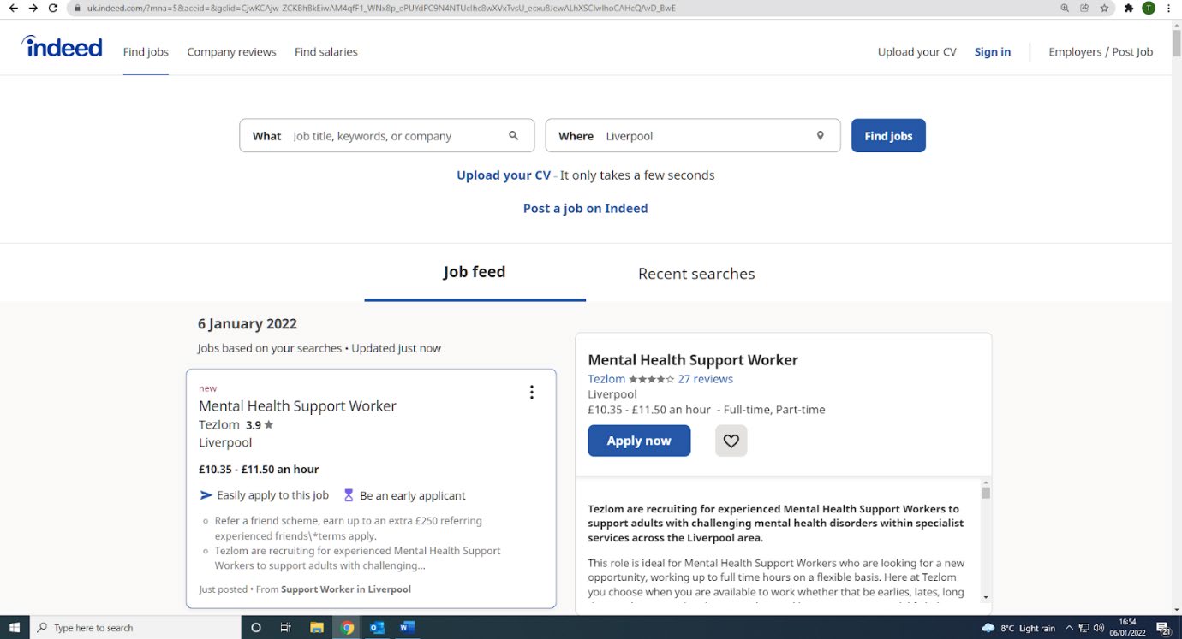This screenshot has width=1182, height=639.
Task: Save job with the heart icon
Action: coord(731,441)
